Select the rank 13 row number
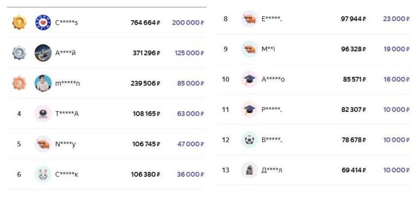 (x=225, y=170)
